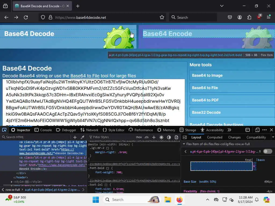The height and width of the screenshot is (206, 275).
Task: Toggle the :hov pseudo-class panel
Action: pos(139,137)
